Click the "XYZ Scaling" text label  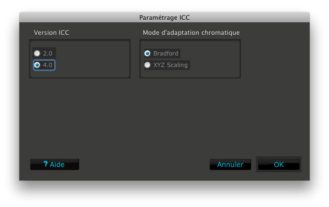[x=170, y=65]
